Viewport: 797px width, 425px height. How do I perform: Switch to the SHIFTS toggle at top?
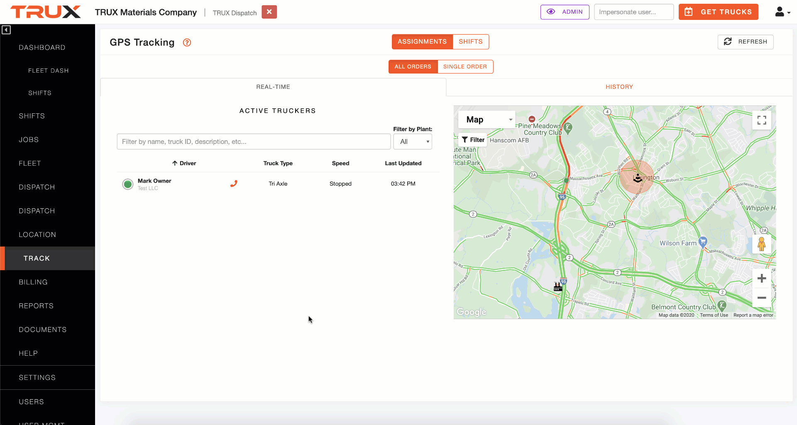pos(471,42)
